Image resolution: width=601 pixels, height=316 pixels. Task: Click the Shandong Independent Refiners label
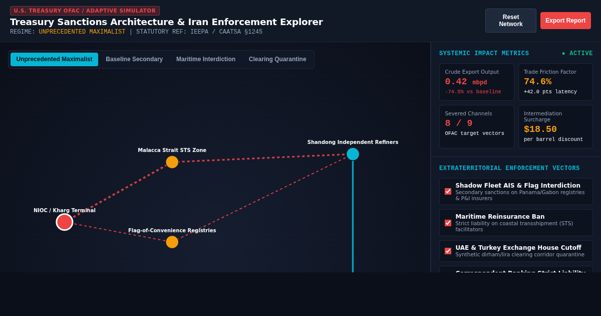353,142
